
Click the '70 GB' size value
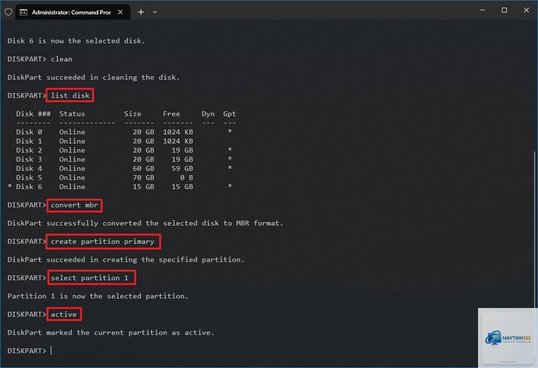[143, 178]
